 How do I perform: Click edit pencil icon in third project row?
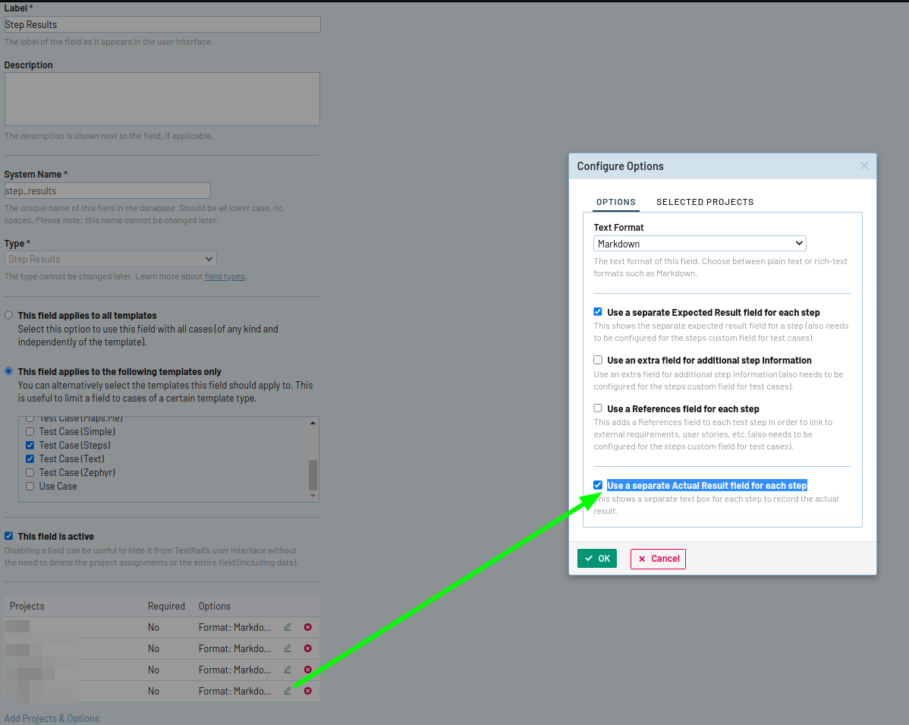point(288,670)
